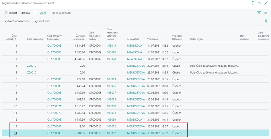Click the Vytvořit upozornění button

pyautogui.click(x=17, y=21)
